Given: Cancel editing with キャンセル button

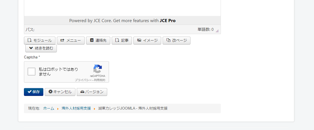Looking at the screenshot, I should tap(60, 92).
